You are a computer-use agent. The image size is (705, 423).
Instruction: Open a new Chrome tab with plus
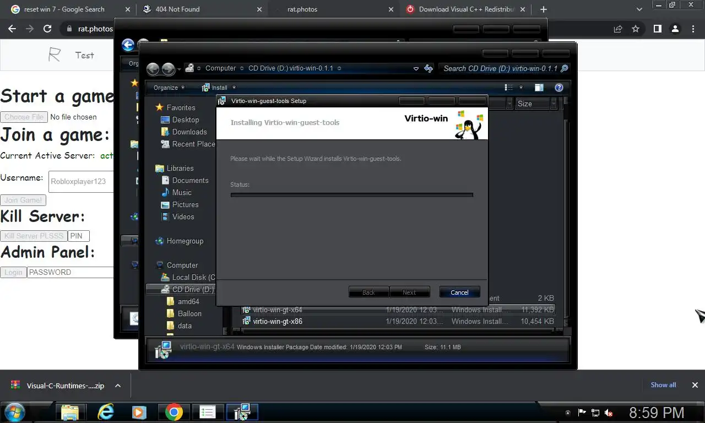click(544, 9)
